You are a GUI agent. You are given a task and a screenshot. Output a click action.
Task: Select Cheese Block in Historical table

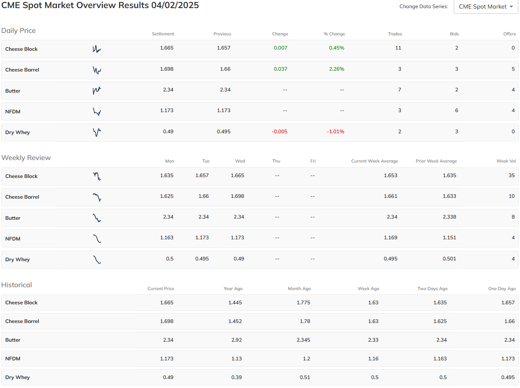point(21,303)
